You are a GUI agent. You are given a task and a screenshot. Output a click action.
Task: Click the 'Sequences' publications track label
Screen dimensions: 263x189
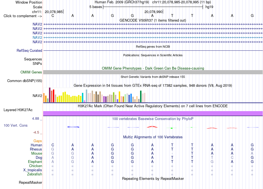tap(33, 59)
